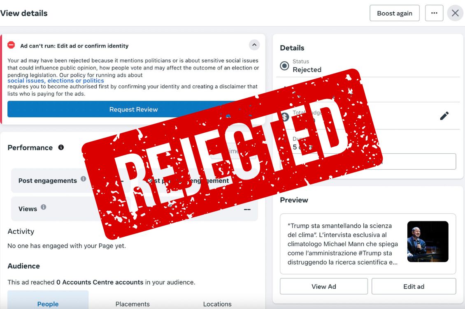Open the Locations tab
The width and height of the screenshot is (465, 309).
[217, 304]
